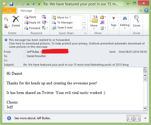Click the Delete message icon
This screenshot has height=125, width=151.
click(16, 19)
